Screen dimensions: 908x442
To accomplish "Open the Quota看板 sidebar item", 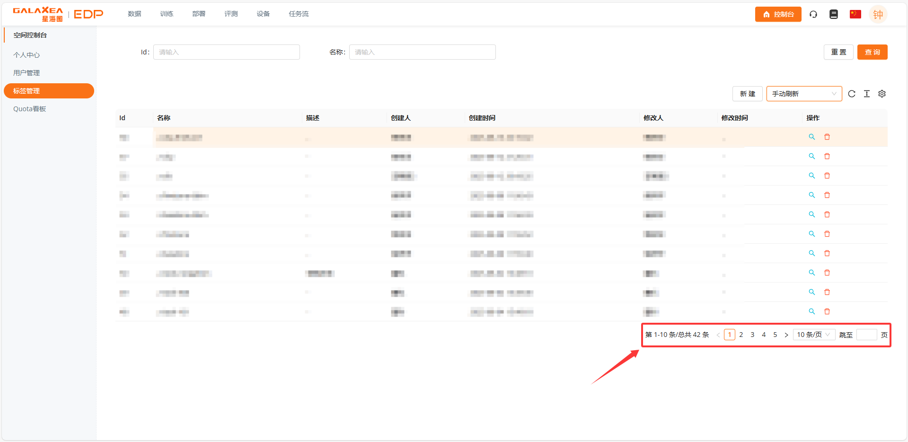I will 29,109.
